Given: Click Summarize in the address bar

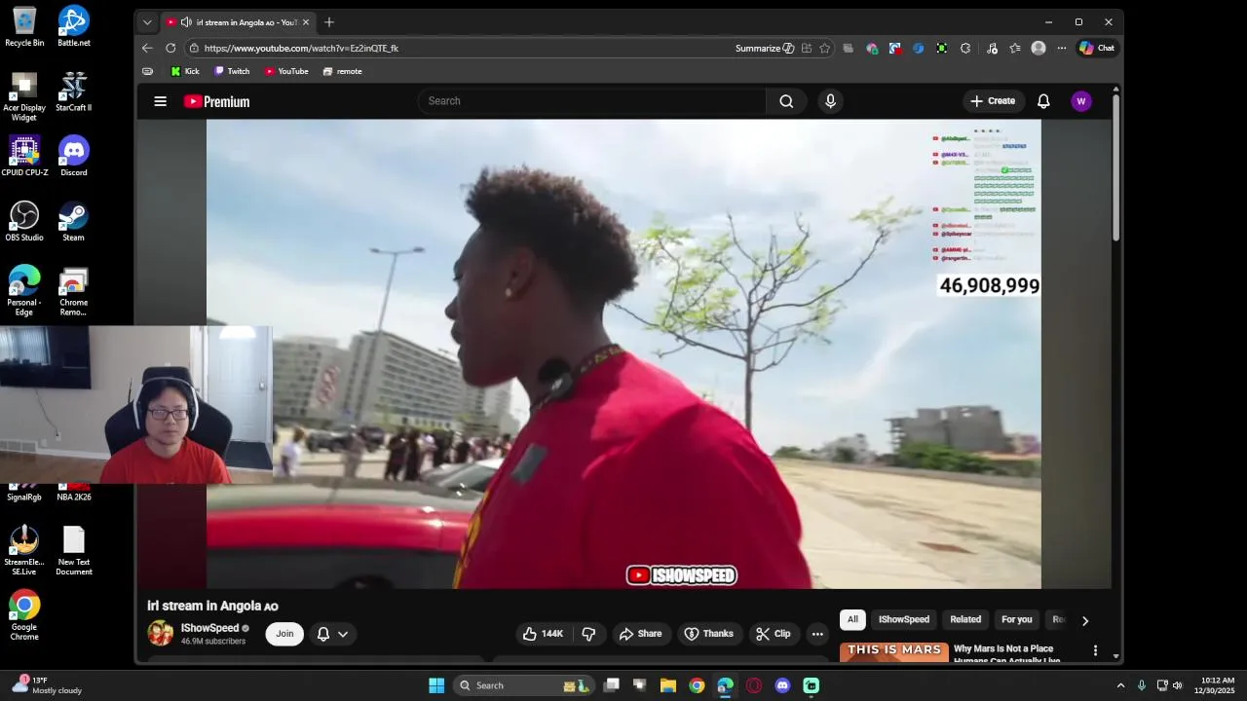Looking at the screenshot, I should [x=765, y=48].
